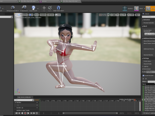
Task: Click the Apply checkmark icon
Action: 50,8
